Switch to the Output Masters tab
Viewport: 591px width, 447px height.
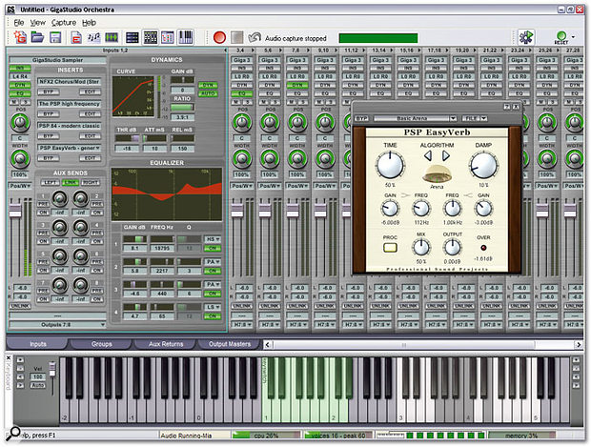tap(229, 344)
